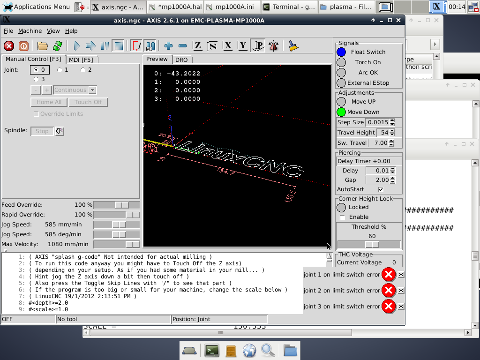This screenshot has width=480, height=360.
Task: Toggle the Machine Power button
Action: click(23, 46)
